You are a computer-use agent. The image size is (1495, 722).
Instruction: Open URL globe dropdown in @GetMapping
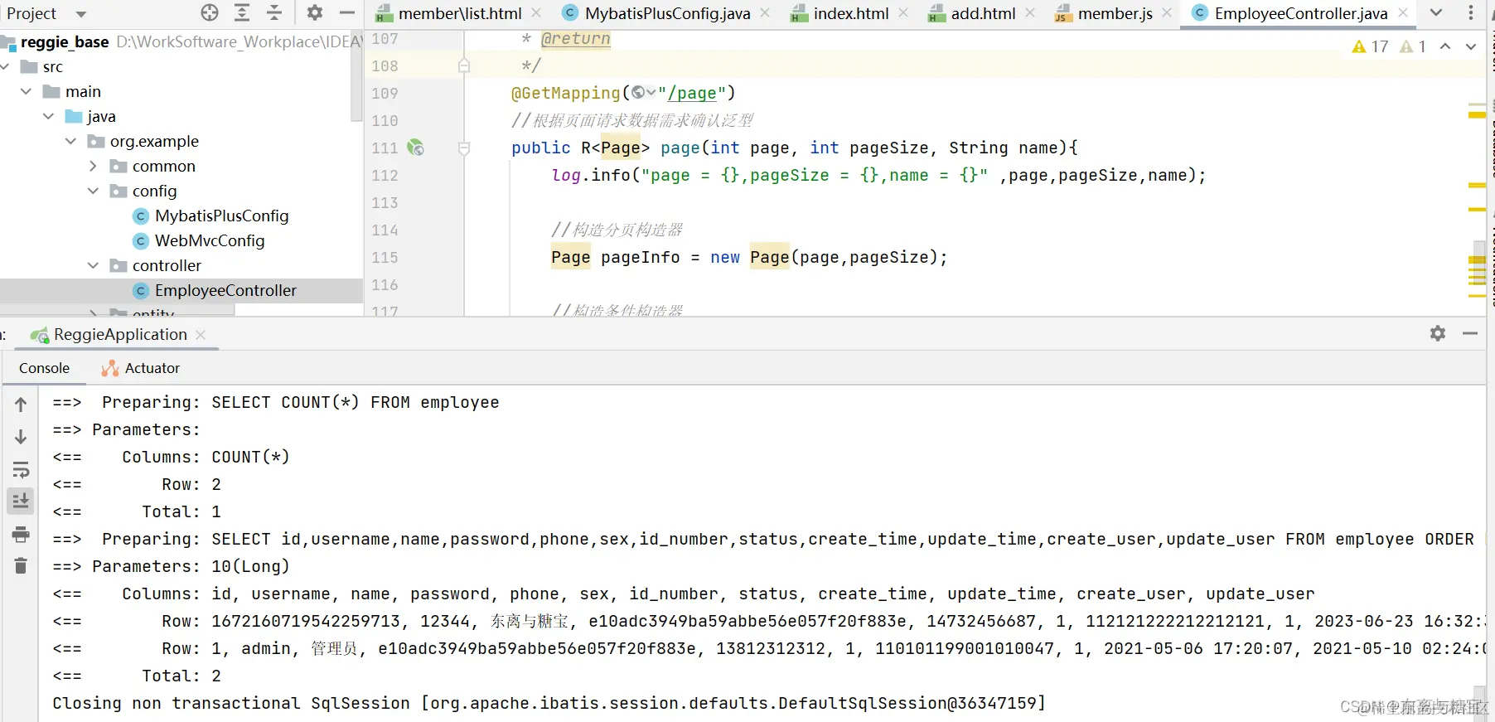point(643,92)
